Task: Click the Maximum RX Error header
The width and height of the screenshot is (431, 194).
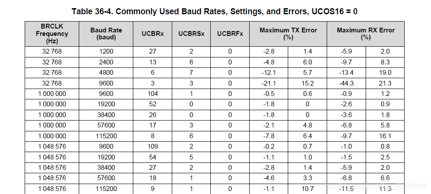Action: [366, 34]
